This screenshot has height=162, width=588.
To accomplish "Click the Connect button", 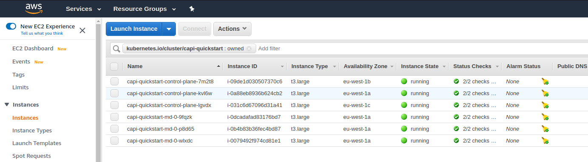I will pyautogui.click(x=195, y=29).
